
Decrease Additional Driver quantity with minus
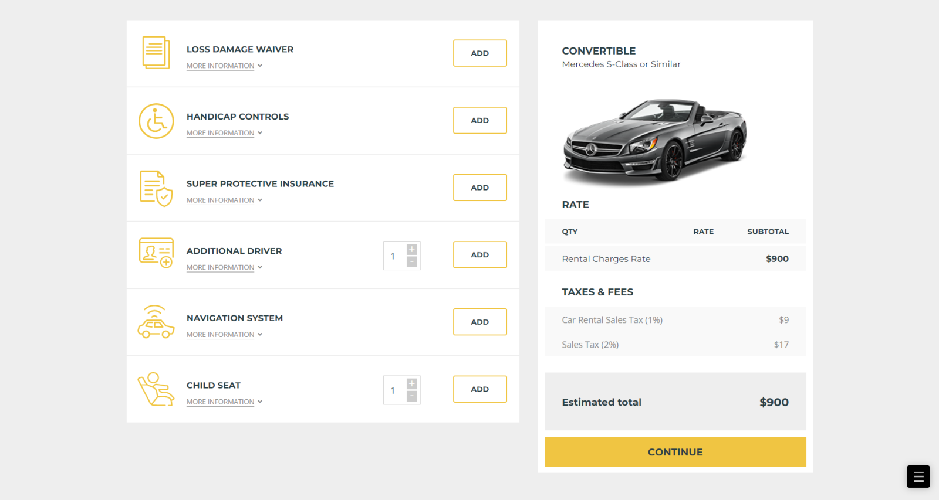(412, 262)
